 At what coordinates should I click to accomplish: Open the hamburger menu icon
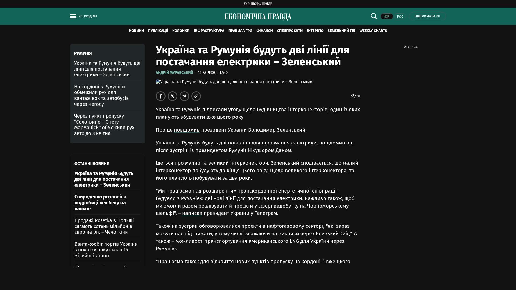click(73, 16)
